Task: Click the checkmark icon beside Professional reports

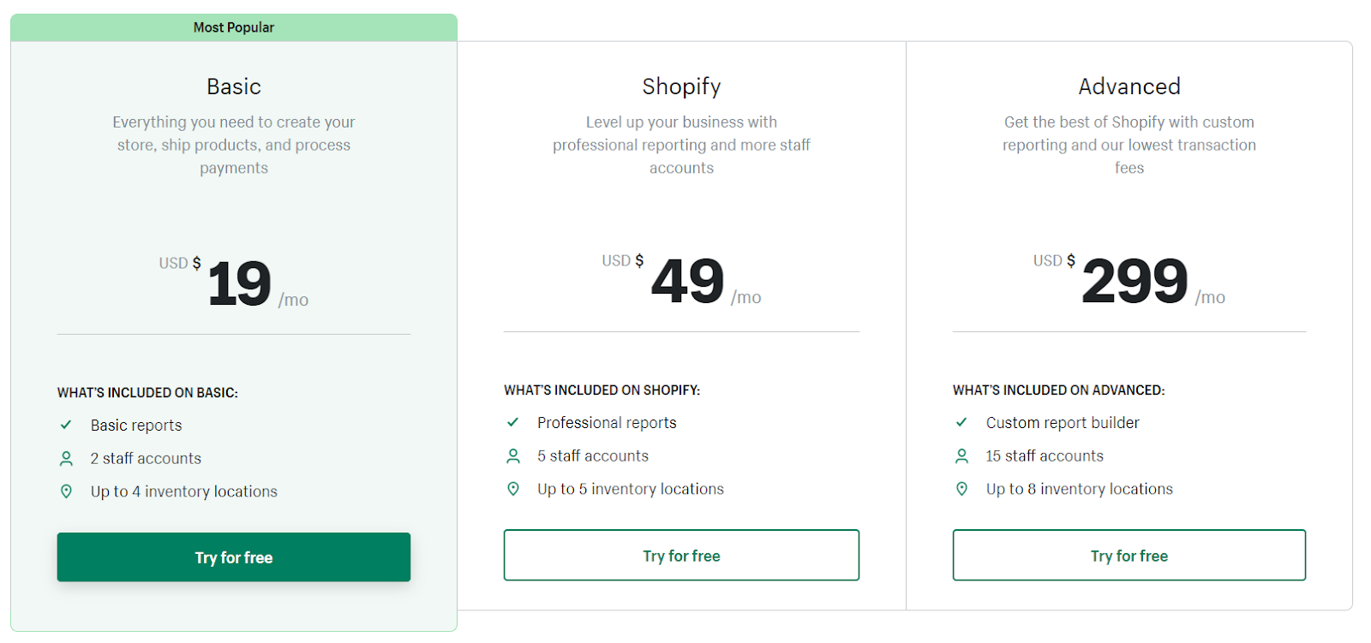Action: pyautogui.click(x=512, y=422)
